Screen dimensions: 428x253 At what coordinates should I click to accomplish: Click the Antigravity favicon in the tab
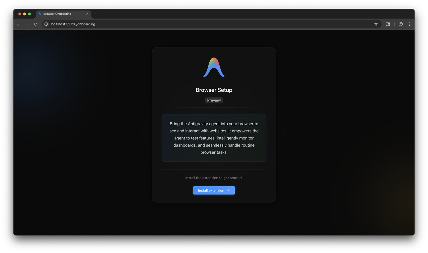tap(39, 14)
